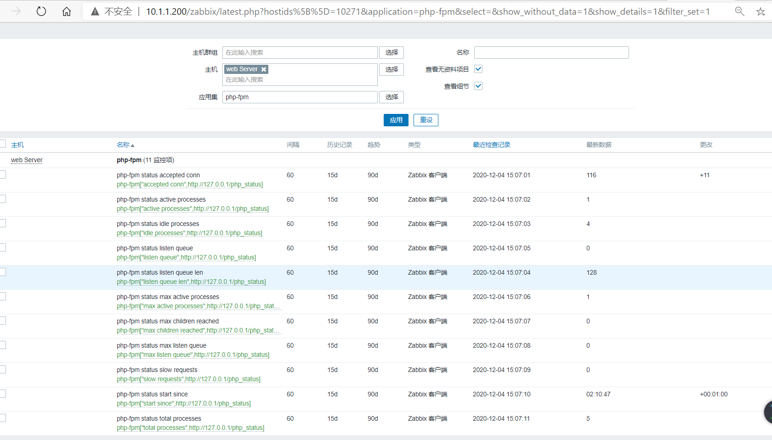
Task: Open php-fpm listen queue len key link
Action: [x=191, y=282]
